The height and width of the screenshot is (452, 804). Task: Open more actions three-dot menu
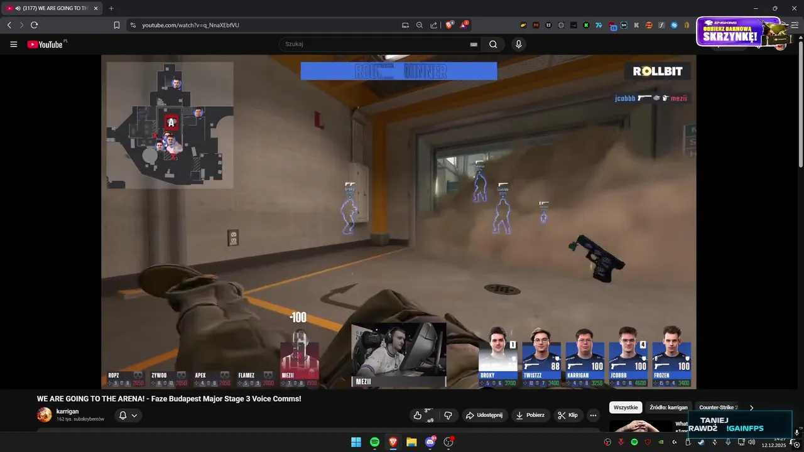pyautogui.click(x=594, y=415)
